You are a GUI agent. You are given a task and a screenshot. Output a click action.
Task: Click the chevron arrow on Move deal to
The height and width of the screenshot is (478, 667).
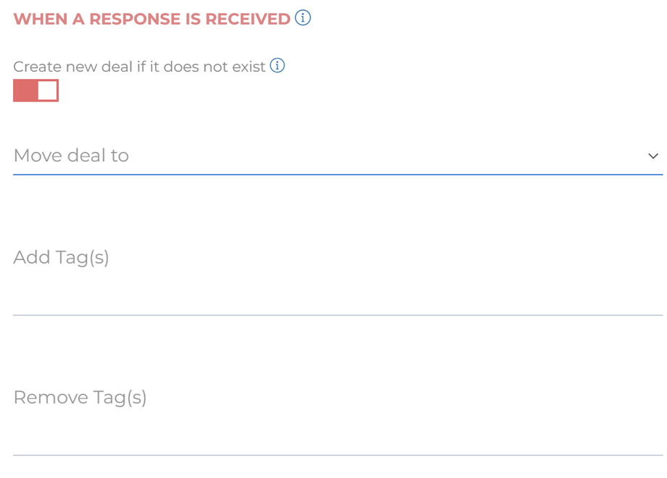(653, 156)
